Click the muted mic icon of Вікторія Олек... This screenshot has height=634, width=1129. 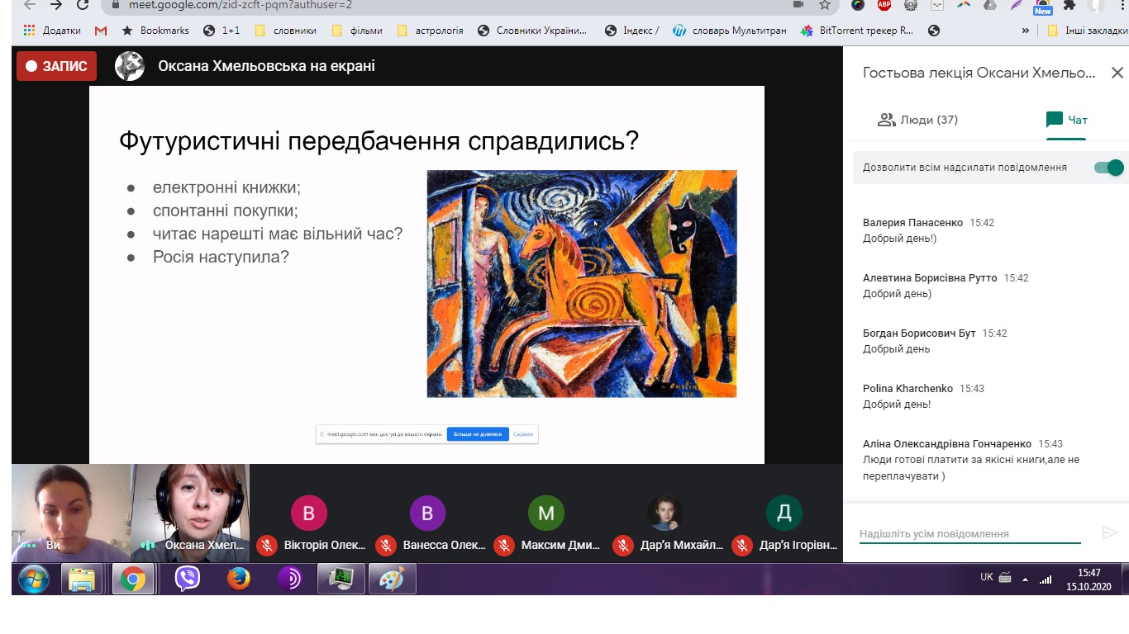(x=266, y=545)
